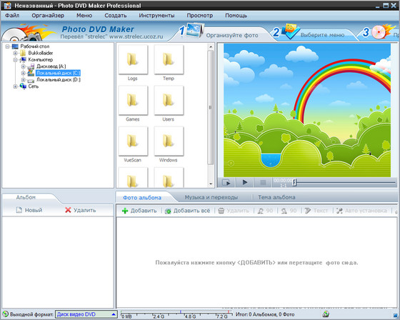The image size is (400, 320).
Task: Select the Logs folder thumbnail
Action: pos(133,60)
